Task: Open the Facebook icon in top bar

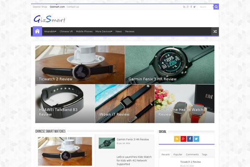Action: click(191, 7)
